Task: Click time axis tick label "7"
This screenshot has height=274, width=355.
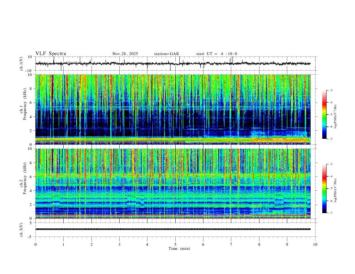Action: (231, 244)
